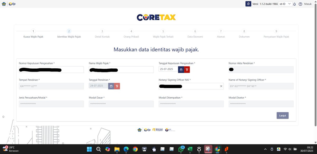Click Modal Disetor field
317x154 pixels.
(261, 104)
